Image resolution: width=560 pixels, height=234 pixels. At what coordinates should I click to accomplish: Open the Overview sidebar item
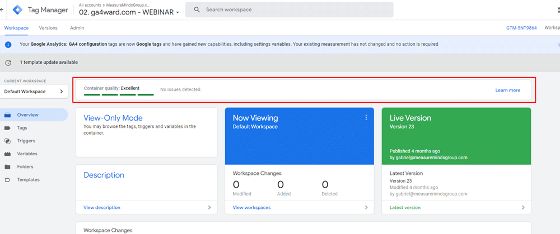click(x=34, y=114)
